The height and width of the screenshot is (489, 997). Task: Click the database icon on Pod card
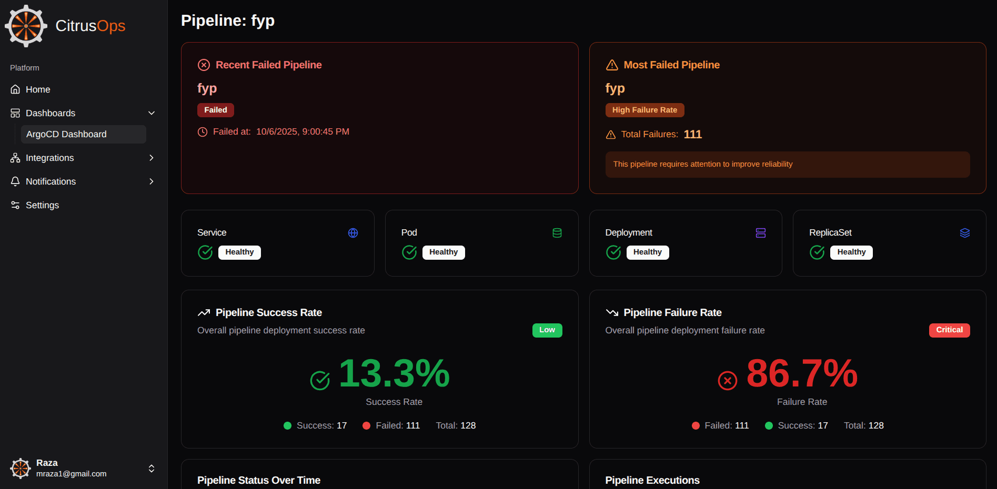pyautogui.click(x=557, y=233)
